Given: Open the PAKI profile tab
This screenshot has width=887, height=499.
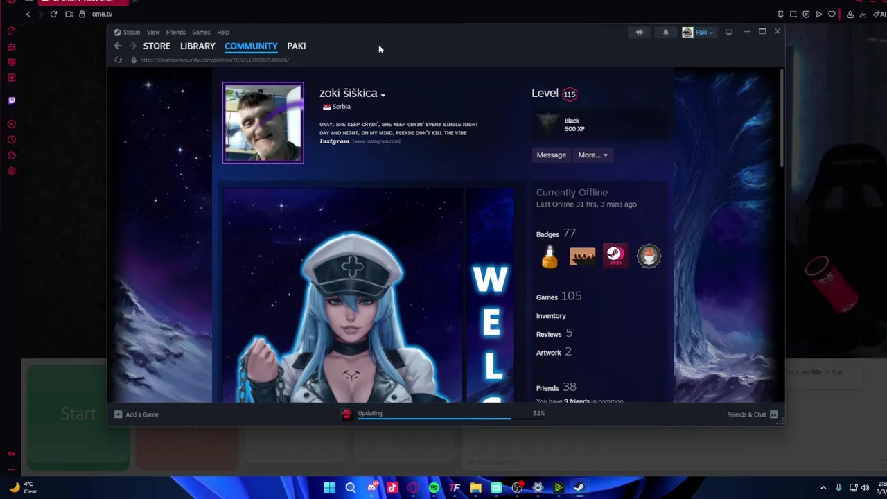Looking at the screenshot, I should coord(297,46).
